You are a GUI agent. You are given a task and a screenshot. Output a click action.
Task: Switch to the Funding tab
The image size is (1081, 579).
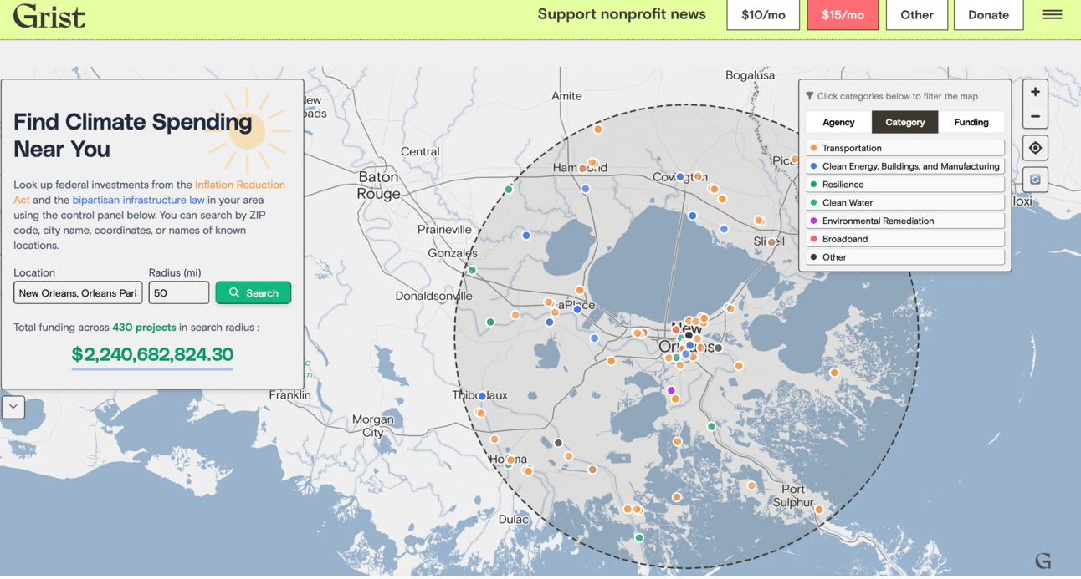971,122
